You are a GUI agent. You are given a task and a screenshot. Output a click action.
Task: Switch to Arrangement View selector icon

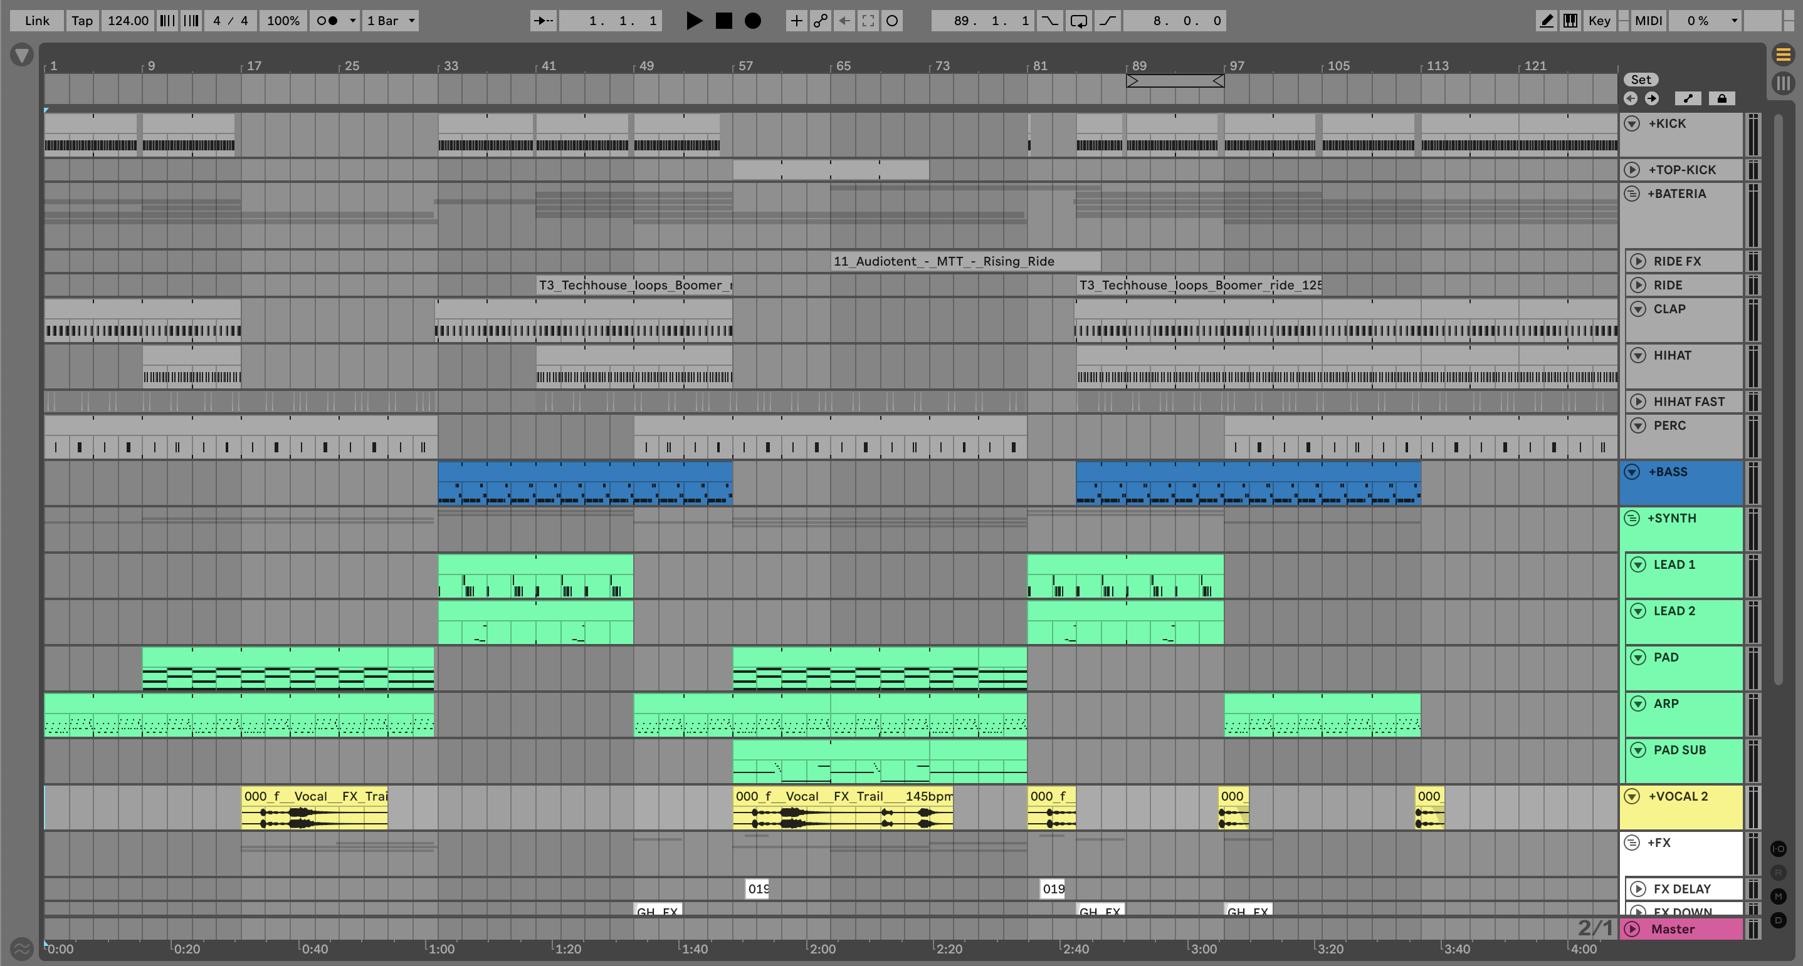click(x=1784, y=54)
